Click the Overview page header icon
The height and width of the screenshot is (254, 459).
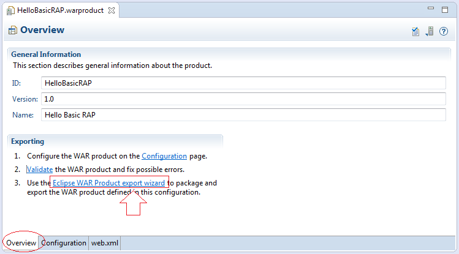pyautogui.click(x=13, y=30)
